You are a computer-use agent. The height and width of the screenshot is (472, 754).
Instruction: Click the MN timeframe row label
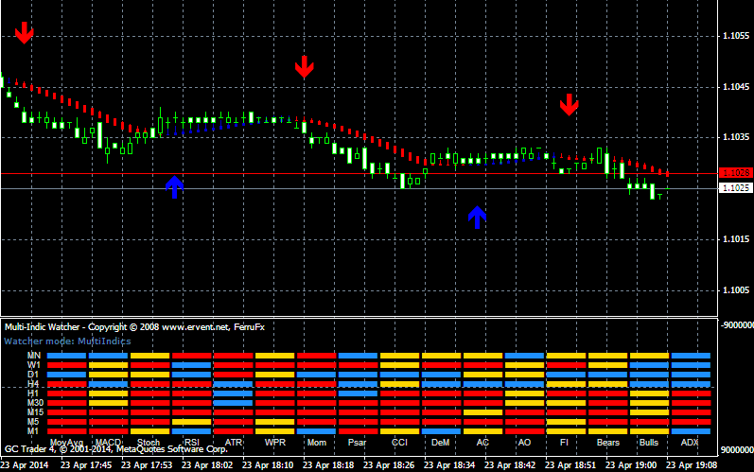tap(33, 356)
